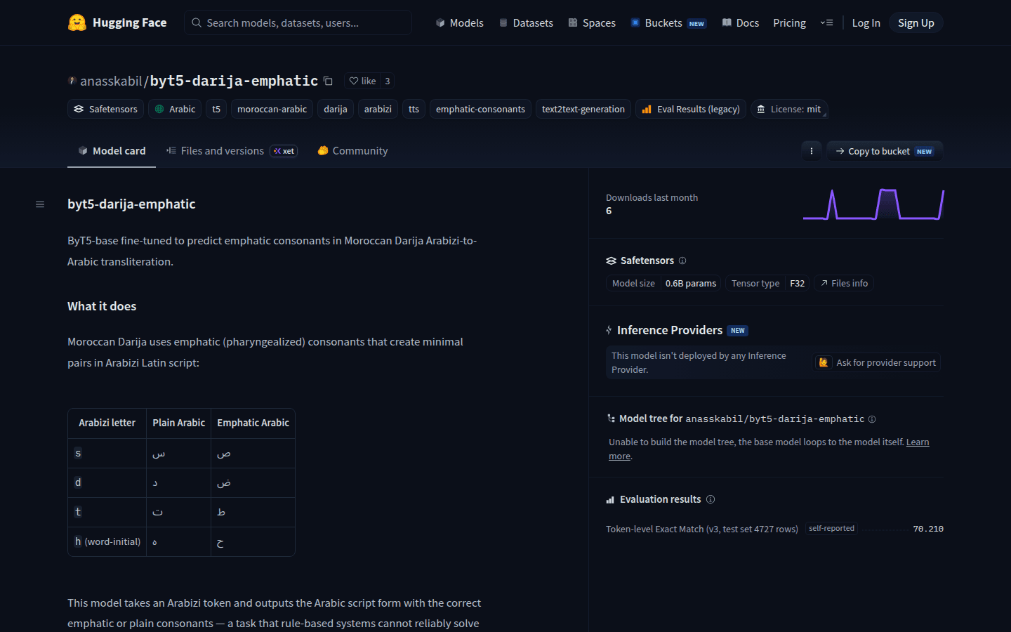The height and width of the screenshot is (632, 1011).
Task: Click the self-reported badge
Action: click(831, 528)
